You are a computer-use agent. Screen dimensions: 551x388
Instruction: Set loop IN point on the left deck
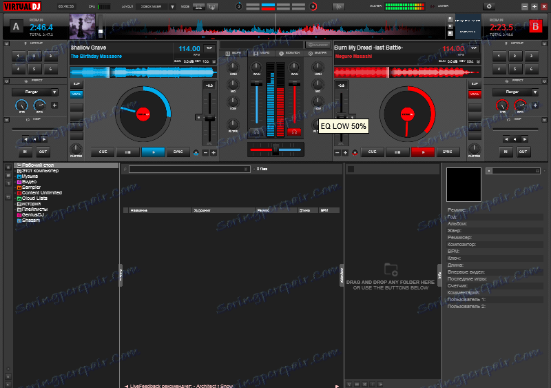coord(25,152)
